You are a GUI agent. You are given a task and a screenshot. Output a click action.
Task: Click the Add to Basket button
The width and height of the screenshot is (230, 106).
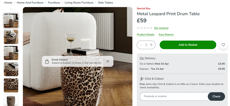[x=188, y=45]
